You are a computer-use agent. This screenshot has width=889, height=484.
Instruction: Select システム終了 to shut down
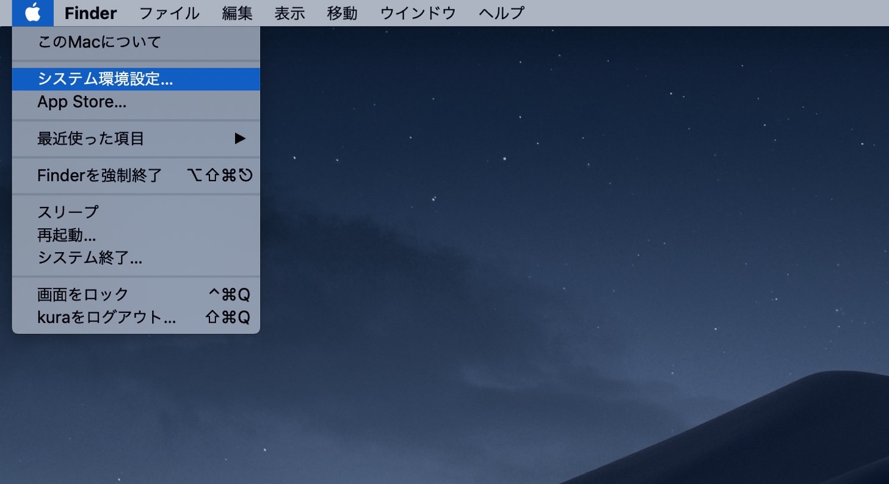coord(89,258)
